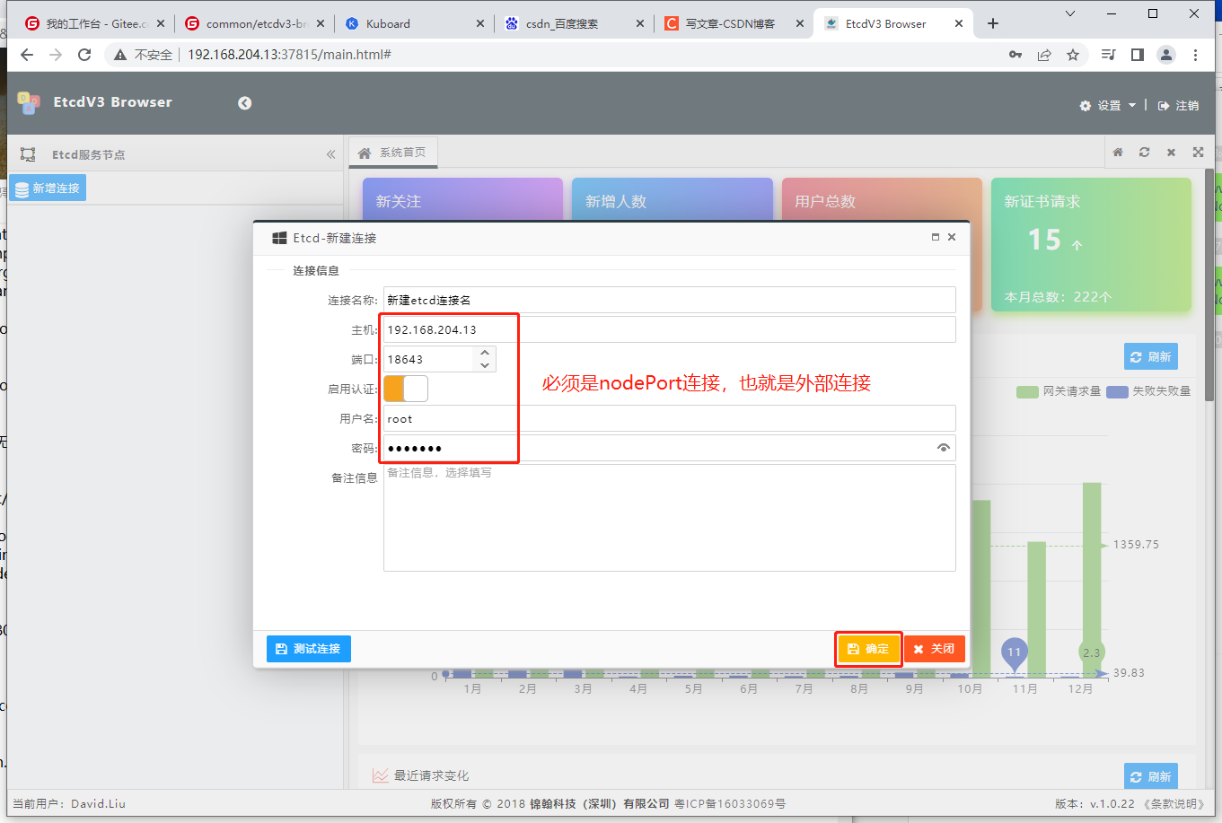Screen dimensions: 1222x823
Task: Click the chart marker labeled 11
Action: point(1014,652)
